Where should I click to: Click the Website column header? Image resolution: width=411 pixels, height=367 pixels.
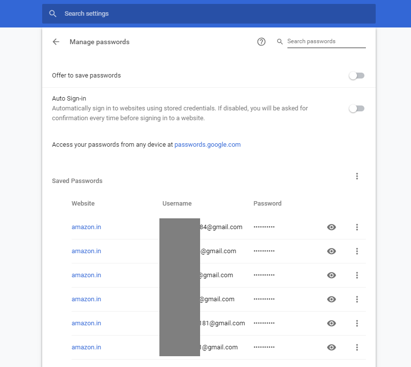(83, 204)
